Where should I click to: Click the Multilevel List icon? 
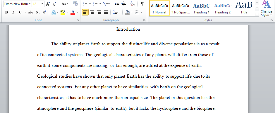105,4
